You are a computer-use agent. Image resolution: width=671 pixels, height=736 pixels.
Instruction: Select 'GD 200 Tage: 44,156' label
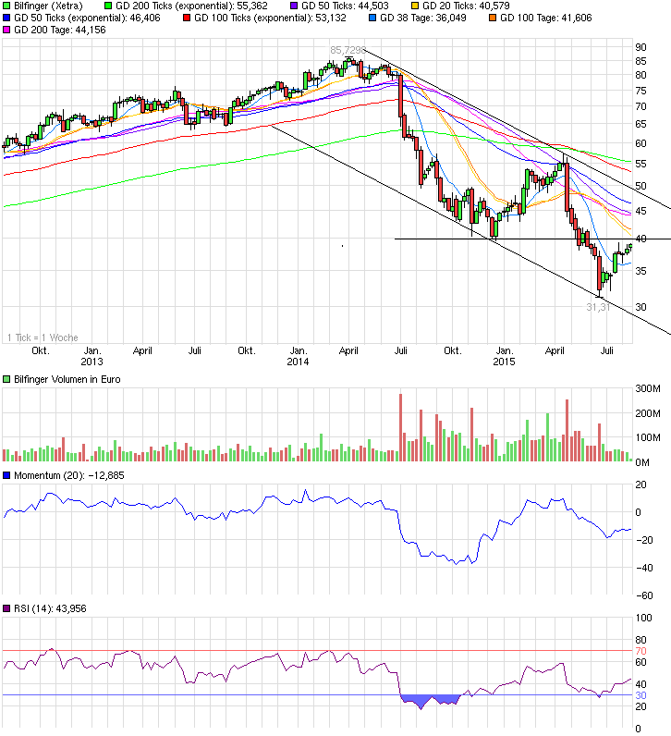pos(60,30)
